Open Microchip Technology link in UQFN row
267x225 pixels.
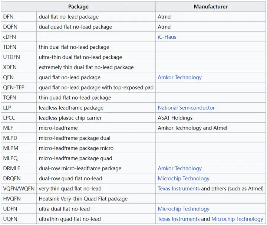[237, 219]
